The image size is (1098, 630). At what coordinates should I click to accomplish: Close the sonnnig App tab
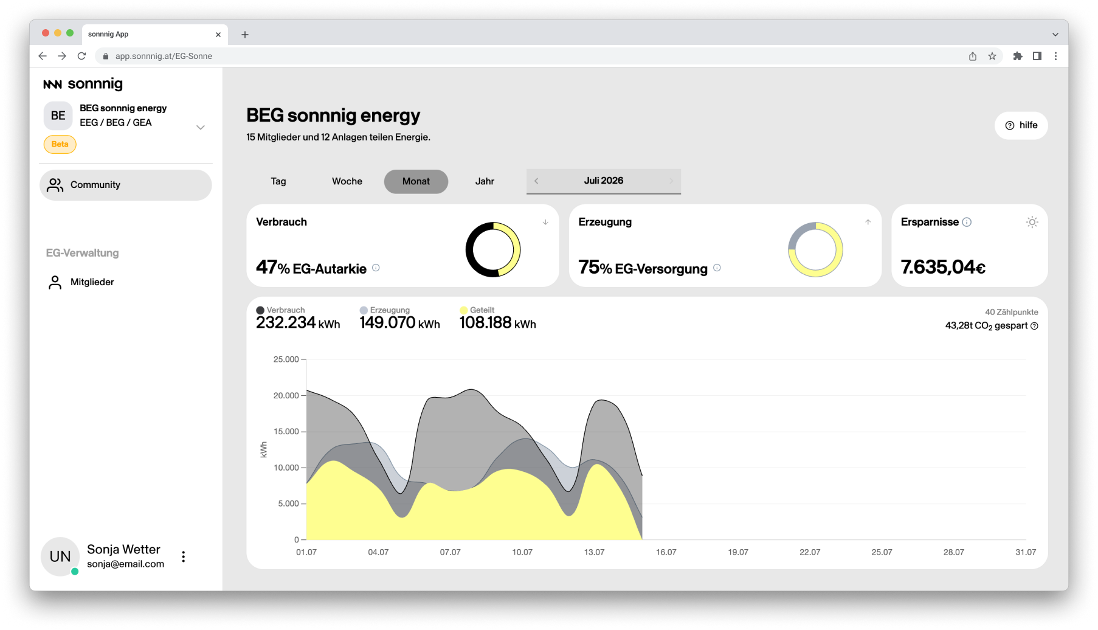tap(218, 35)
